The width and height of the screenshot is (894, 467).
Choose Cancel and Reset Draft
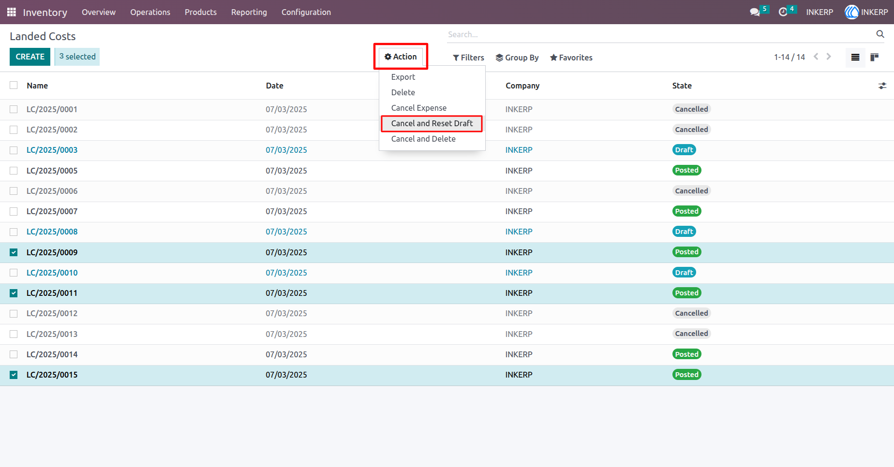click(x=432, y=123)
